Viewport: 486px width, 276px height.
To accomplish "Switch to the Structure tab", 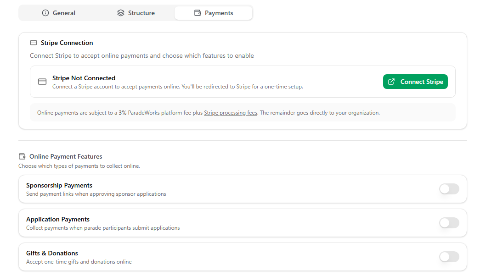I will pos(136,13).
